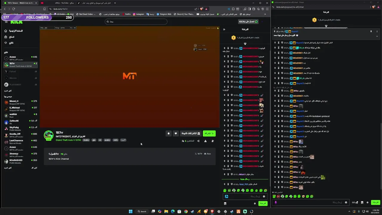Select 1B7rr channel in sidebar
382x215 pixels.
pyautogui.click(x=21, y=65)
